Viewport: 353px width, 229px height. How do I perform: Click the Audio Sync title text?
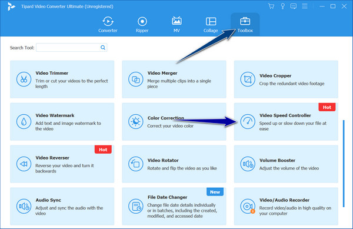click(48, 200)
